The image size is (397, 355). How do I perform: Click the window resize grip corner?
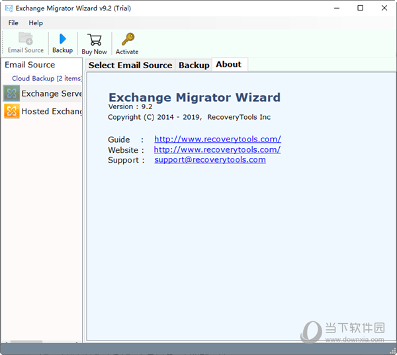pos(393,351)
